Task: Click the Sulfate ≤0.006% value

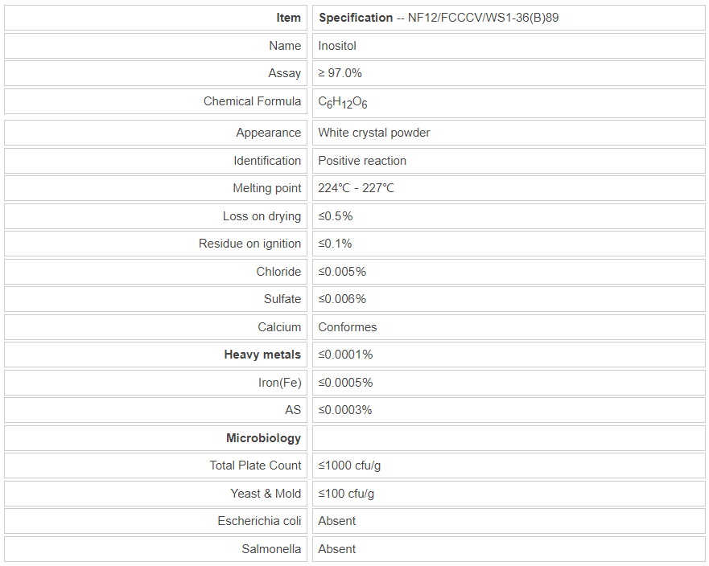Action: [x=342, y=299]
